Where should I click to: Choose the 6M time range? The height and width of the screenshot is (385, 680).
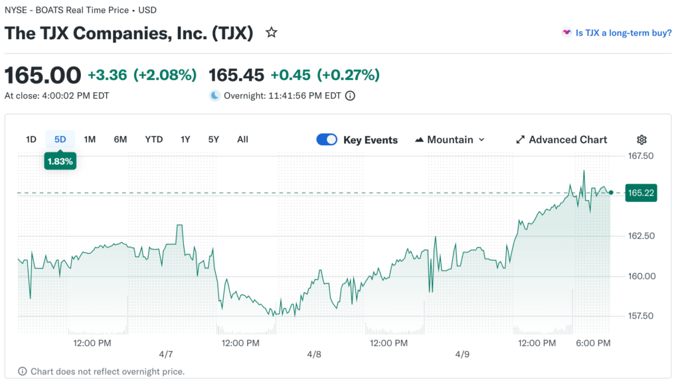(x=120, y=139)
